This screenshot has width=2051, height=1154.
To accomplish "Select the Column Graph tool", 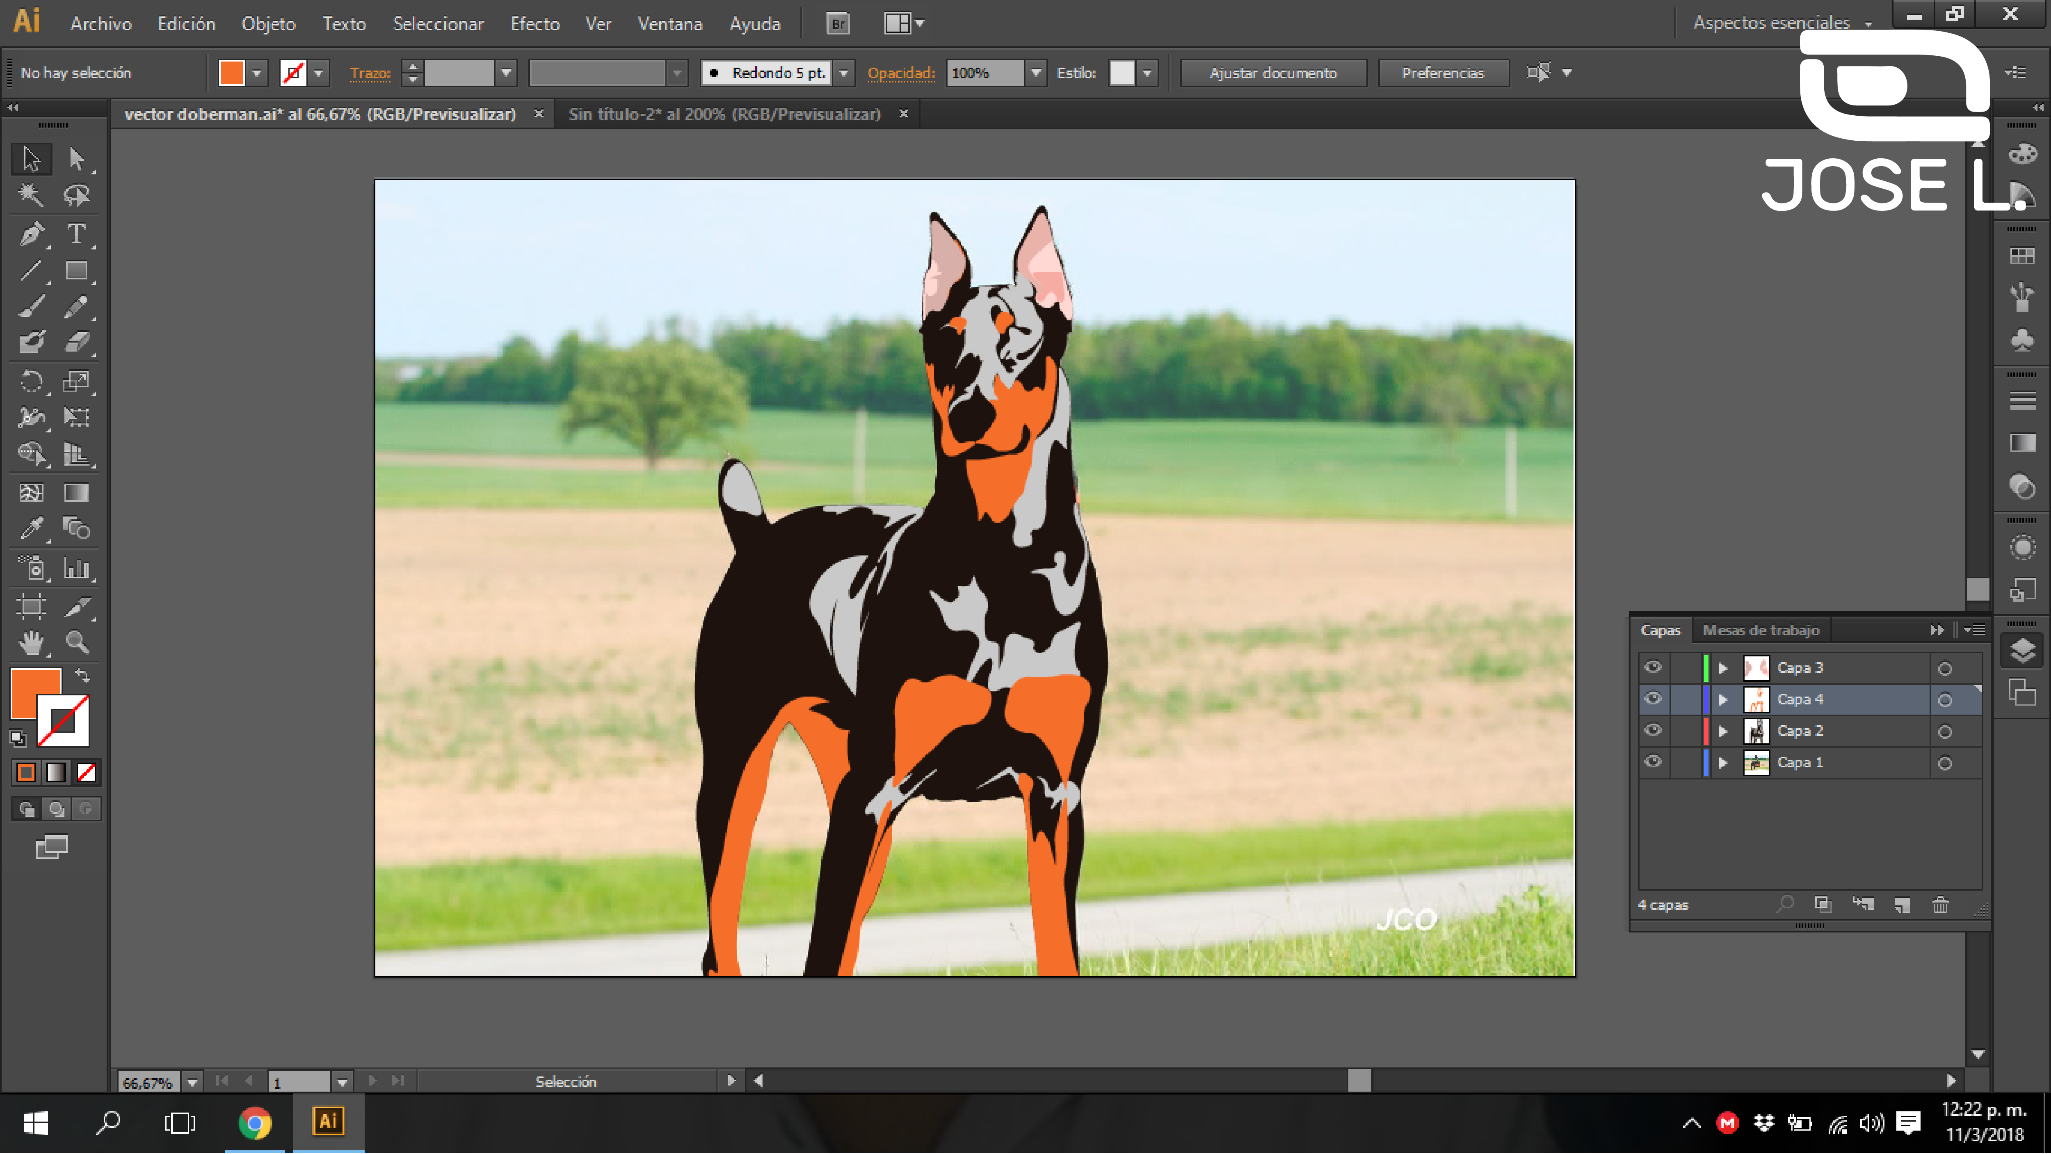I will point(76,569).
